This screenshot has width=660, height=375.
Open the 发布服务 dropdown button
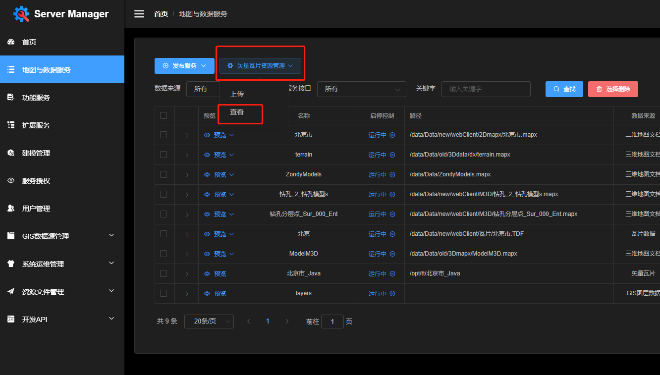[184, 66]
